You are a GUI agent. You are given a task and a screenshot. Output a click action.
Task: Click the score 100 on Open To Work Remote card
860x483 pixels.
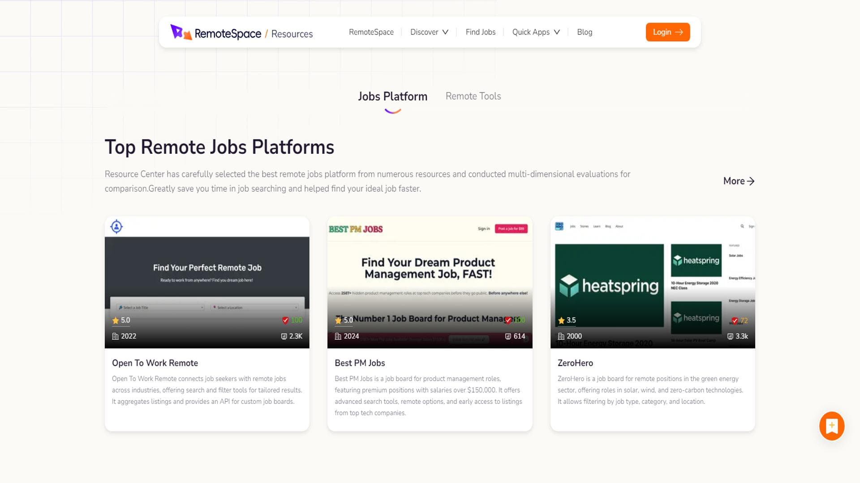(297, 320)
